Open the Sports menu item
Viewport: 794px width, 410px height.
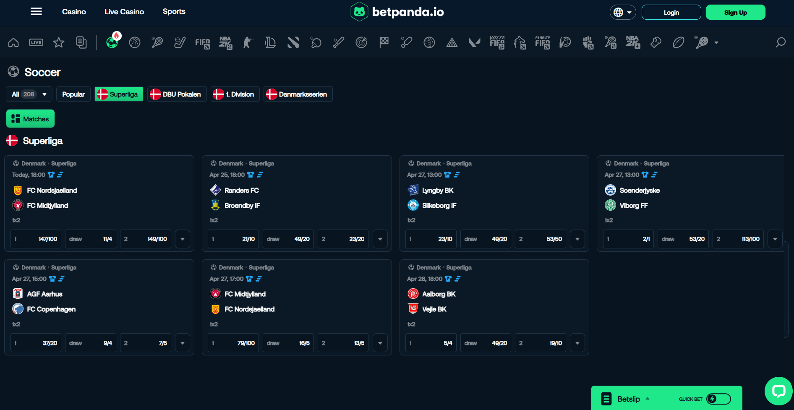(174, 12)
